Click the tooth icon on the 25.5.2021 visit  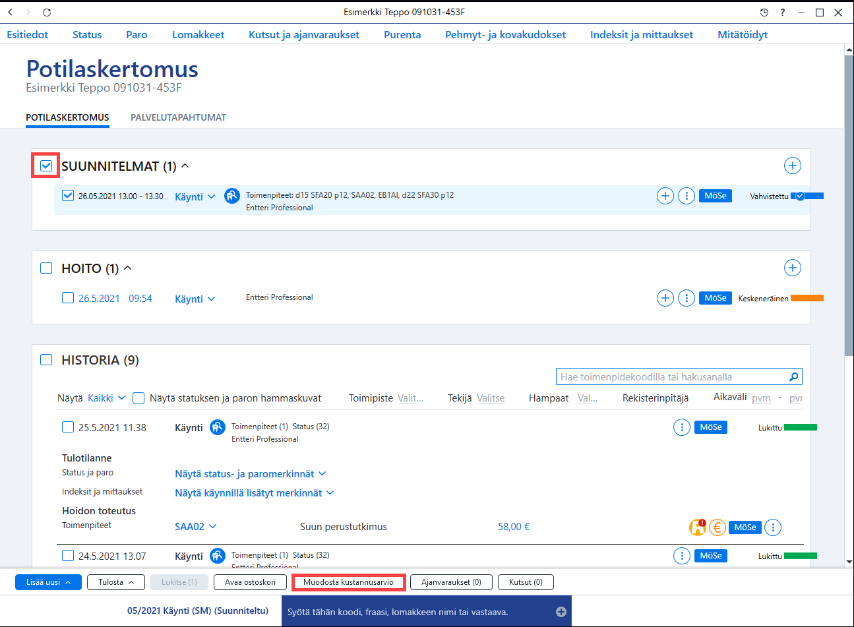[x=218, y=427]
